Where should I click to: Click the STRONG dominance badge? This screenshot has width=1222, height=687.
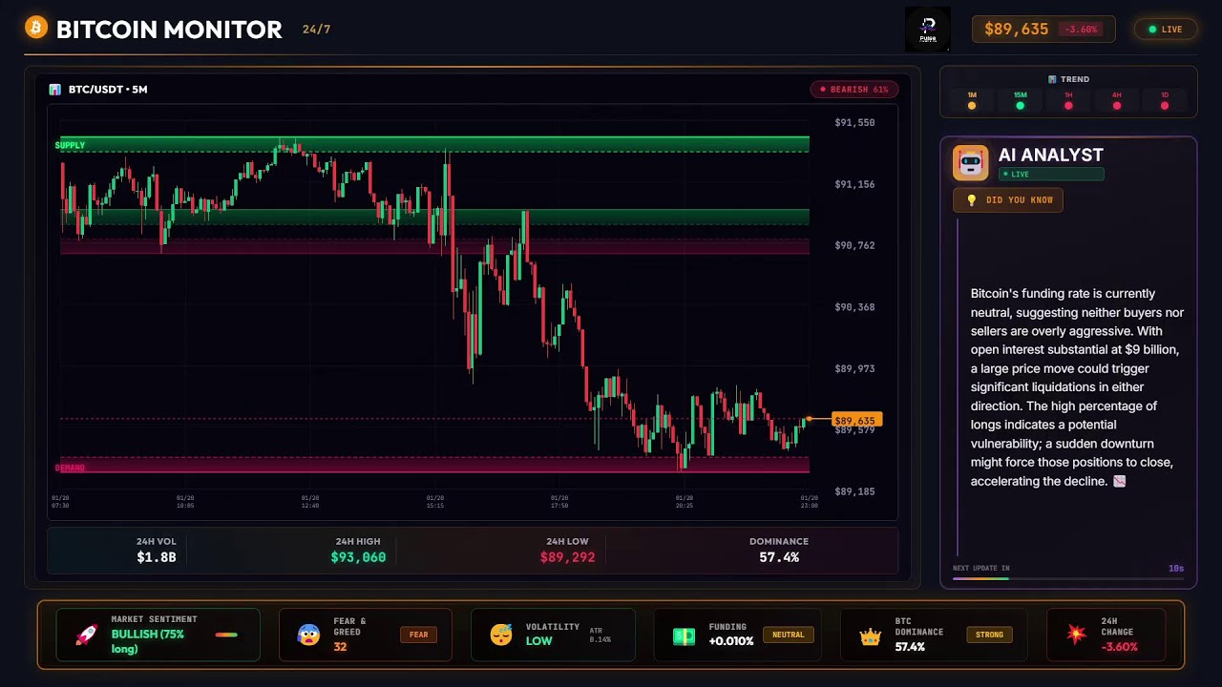pos(989,635)
